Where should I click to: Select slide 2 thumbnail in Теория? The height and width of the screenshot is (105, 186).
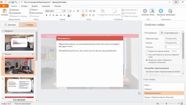[x=19, y=85]
